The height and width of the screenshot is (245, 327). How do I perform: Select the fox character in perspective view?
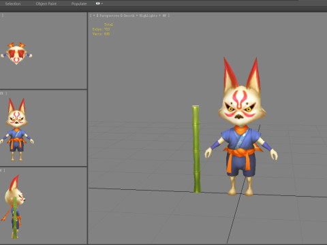241,127
